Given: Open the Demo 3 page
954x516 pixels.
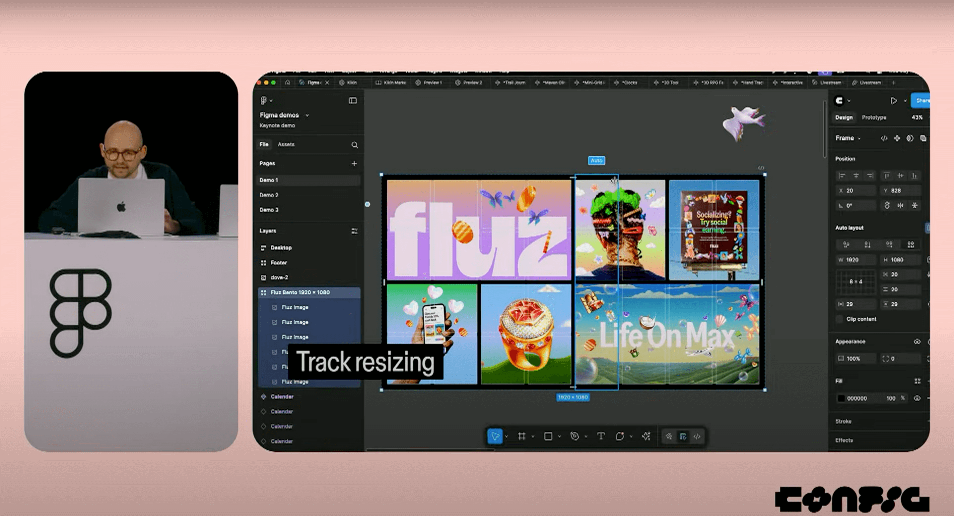Looking at the screenshot, I should pyautogui.click(x=269, y=210).
